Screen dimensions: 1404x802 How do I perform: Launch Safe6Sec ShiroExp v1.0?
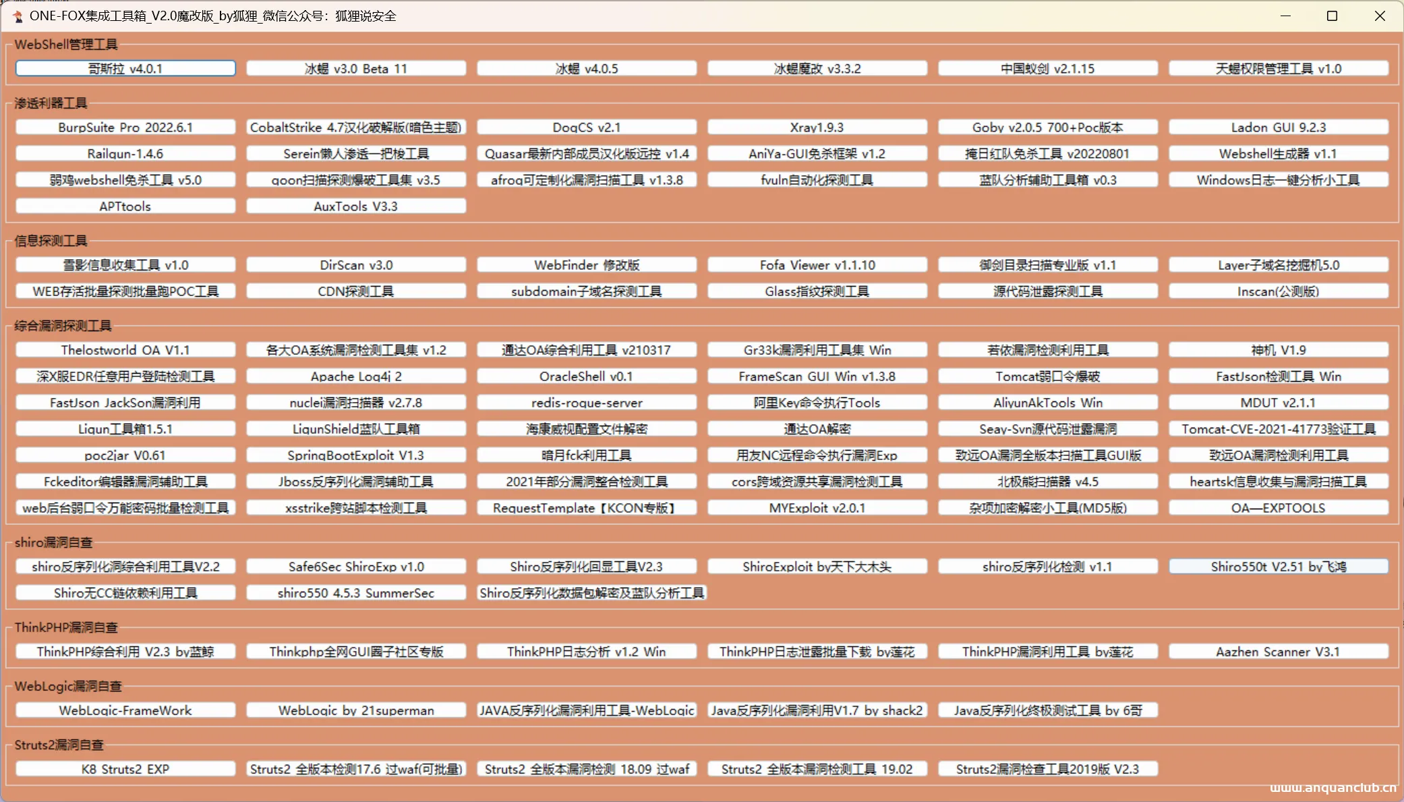click(x=356, y=566)
